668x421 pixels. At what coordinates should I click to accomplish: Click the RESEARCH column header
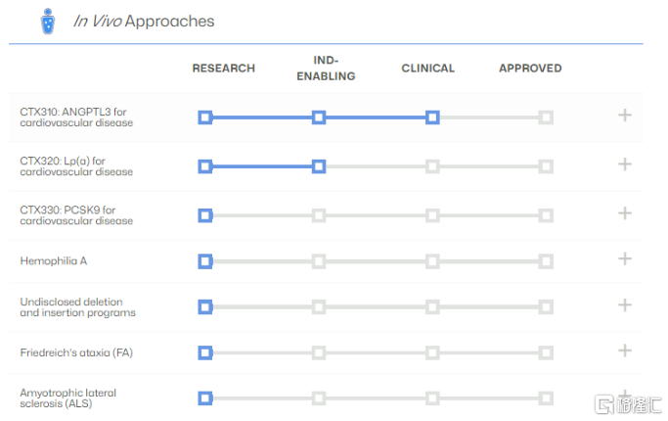[224, 69]
